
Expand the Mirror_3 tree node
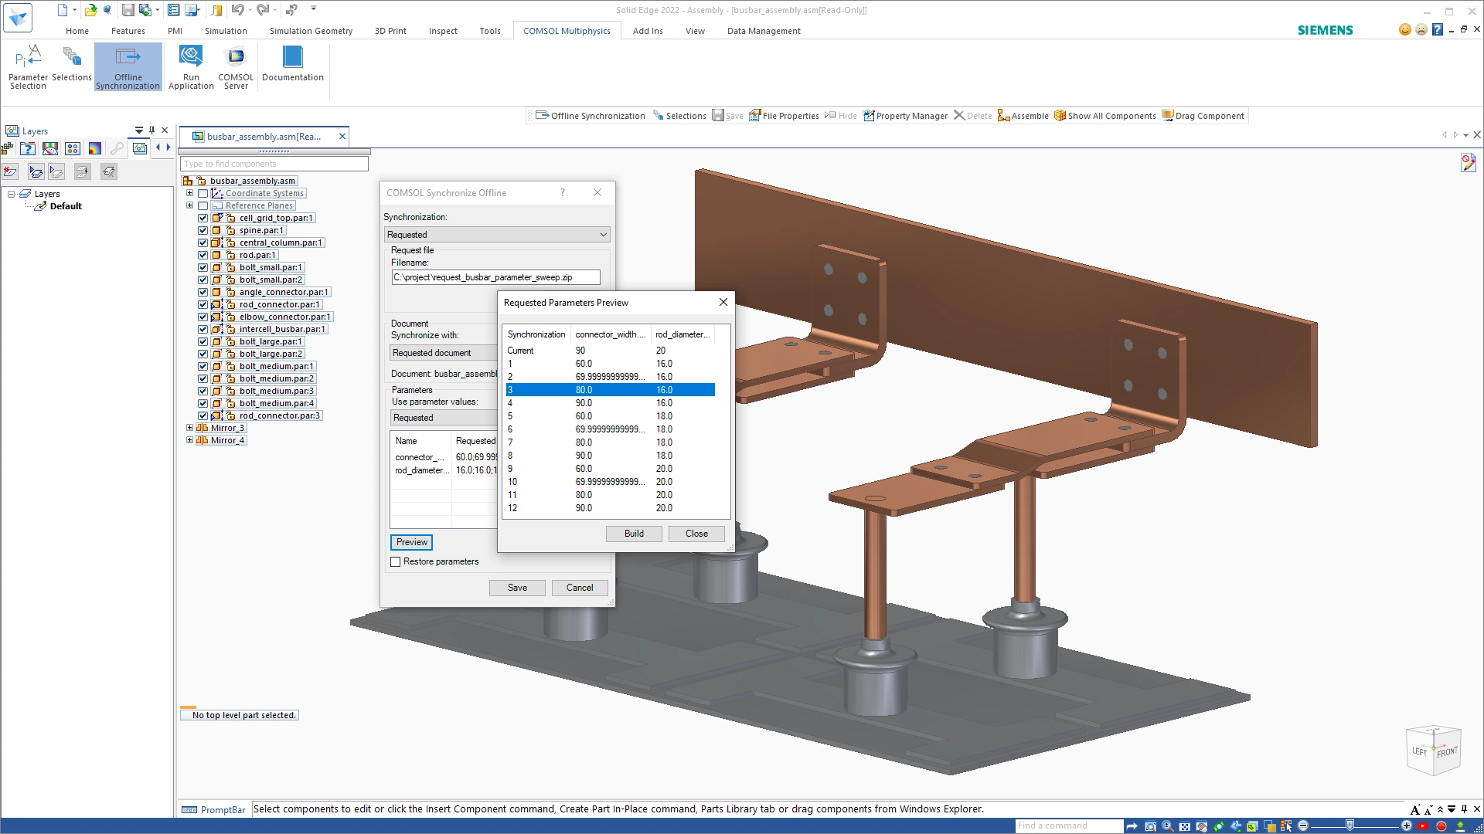[x=189, y=428]
